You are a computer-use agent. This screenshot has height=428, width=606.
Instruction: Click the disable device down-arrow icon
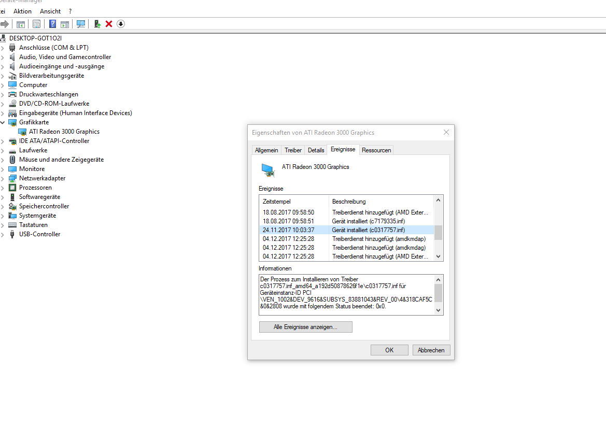point(121,24)
